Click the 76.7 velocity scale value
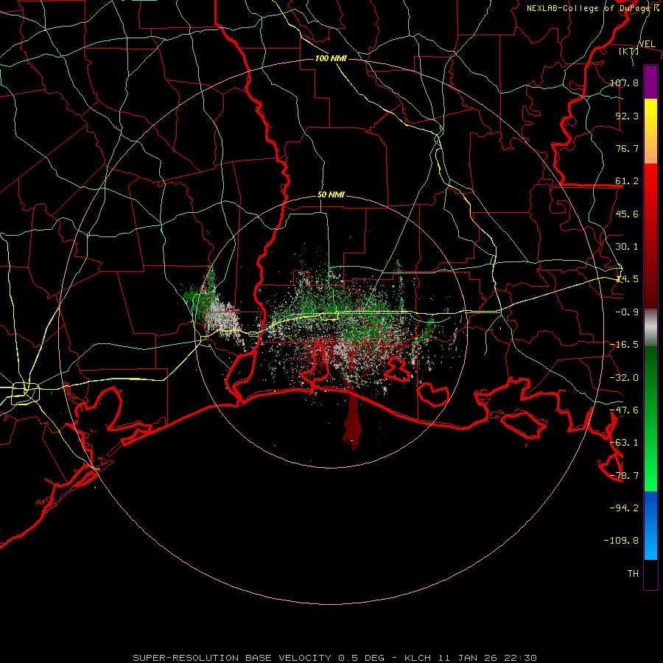 click(627, 148)
